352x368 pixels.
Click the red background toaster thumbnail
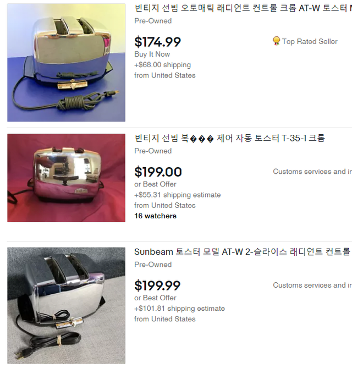click(66, 178)
